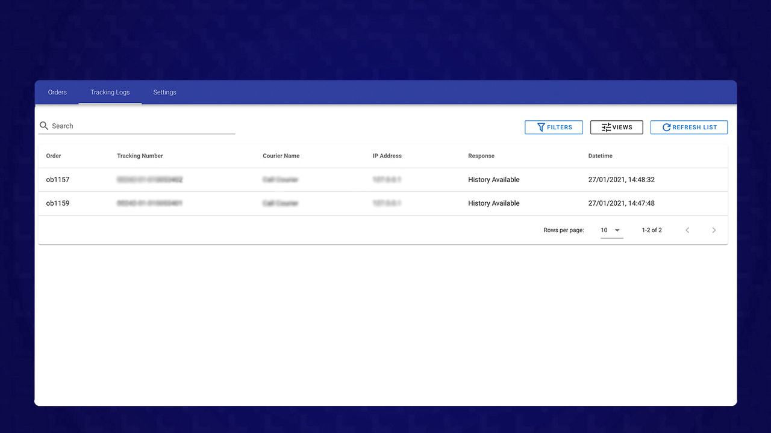Select the Tracking Logs tab
Image resolution: width=771 pixels, height=433 pixels.
110,92
